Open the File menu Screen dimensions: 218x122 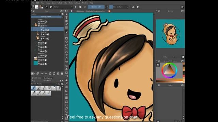click(33, 3)
